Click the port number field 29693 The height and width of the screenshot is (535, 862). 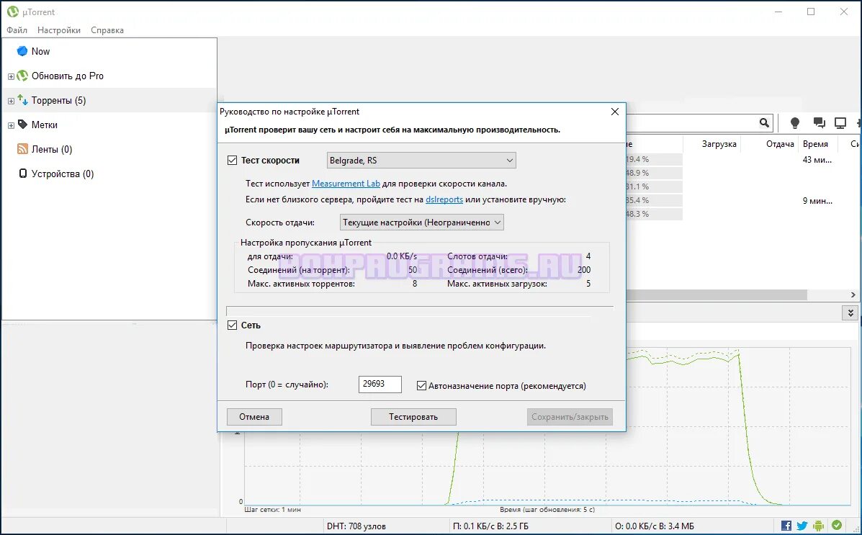click(380, 385)
